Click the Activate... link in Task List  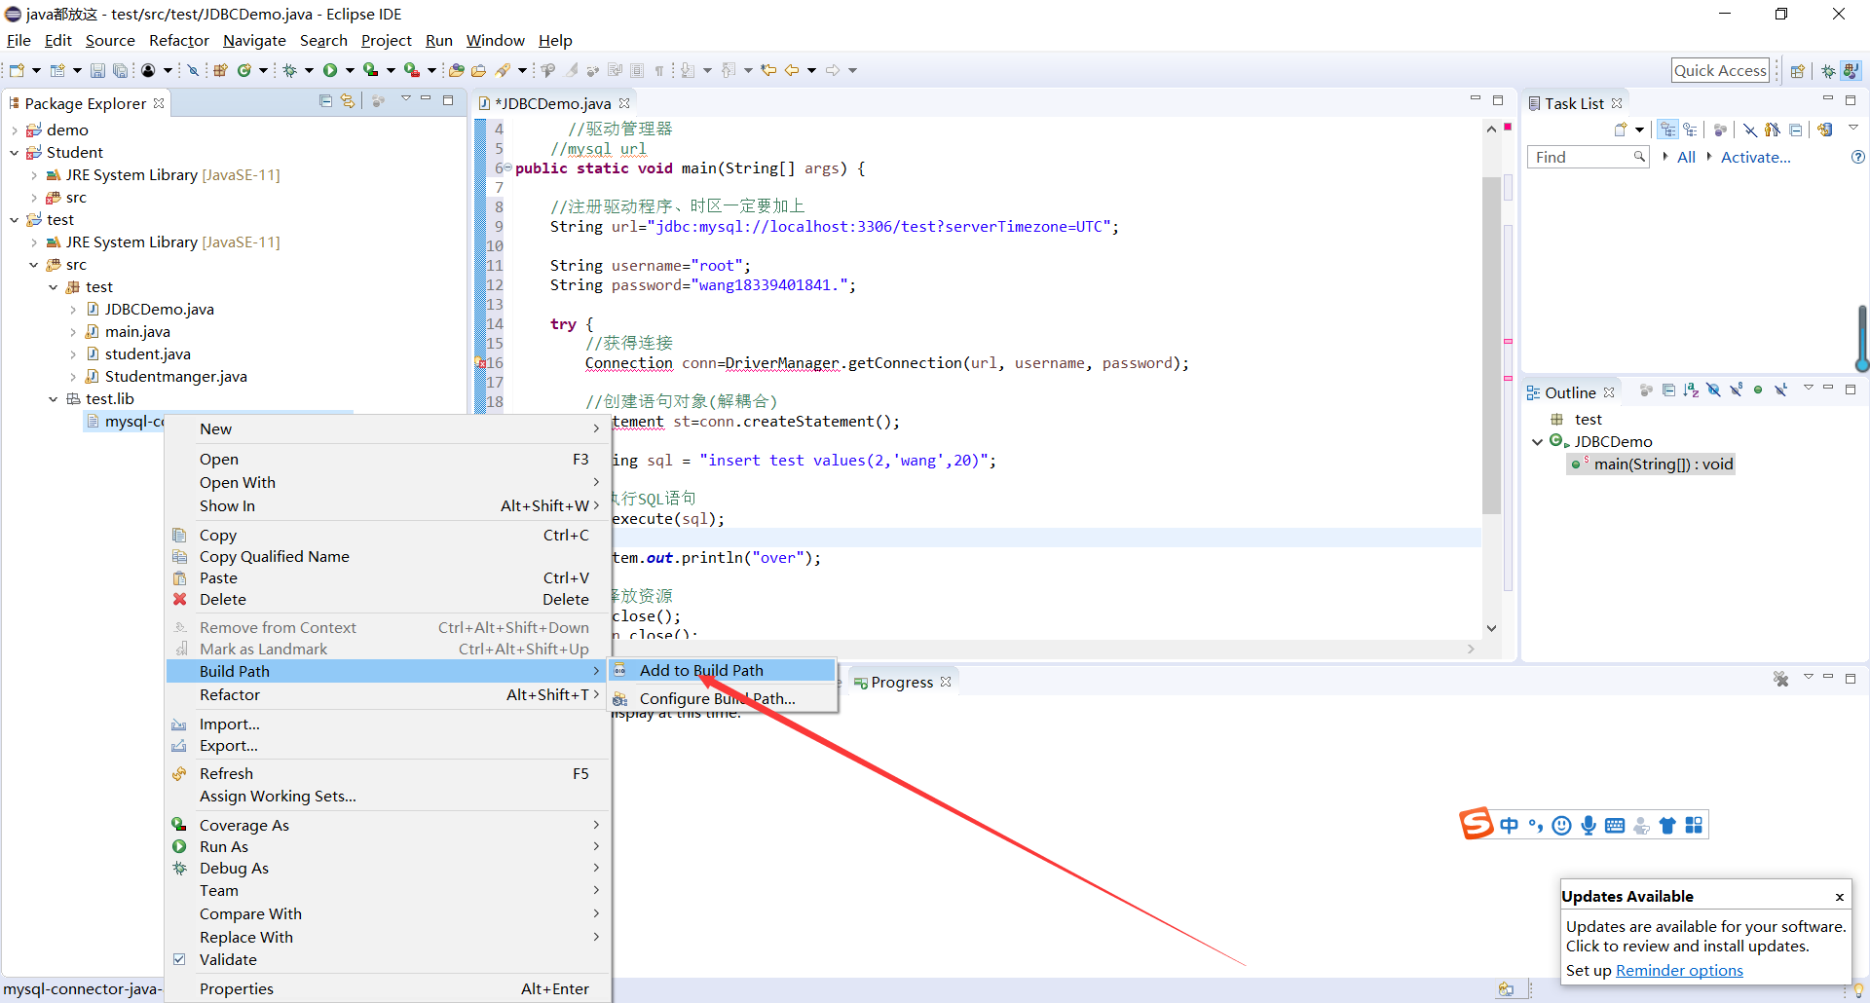(1755, 157)
